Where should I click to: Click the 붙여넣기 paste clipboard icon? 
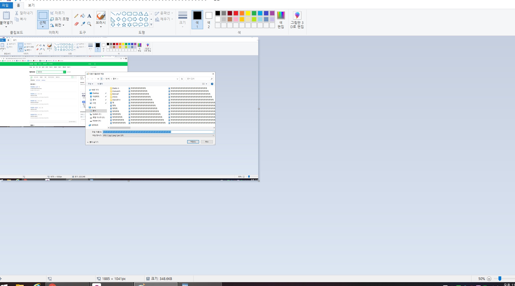click(x=6, y=15)
